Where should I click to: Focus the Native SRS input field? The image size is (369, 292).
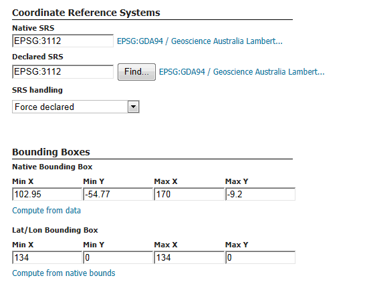coord(63,41)
